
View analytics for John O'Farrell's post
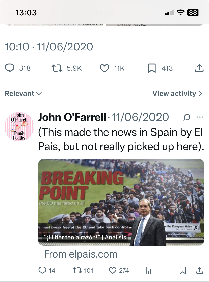148,271
